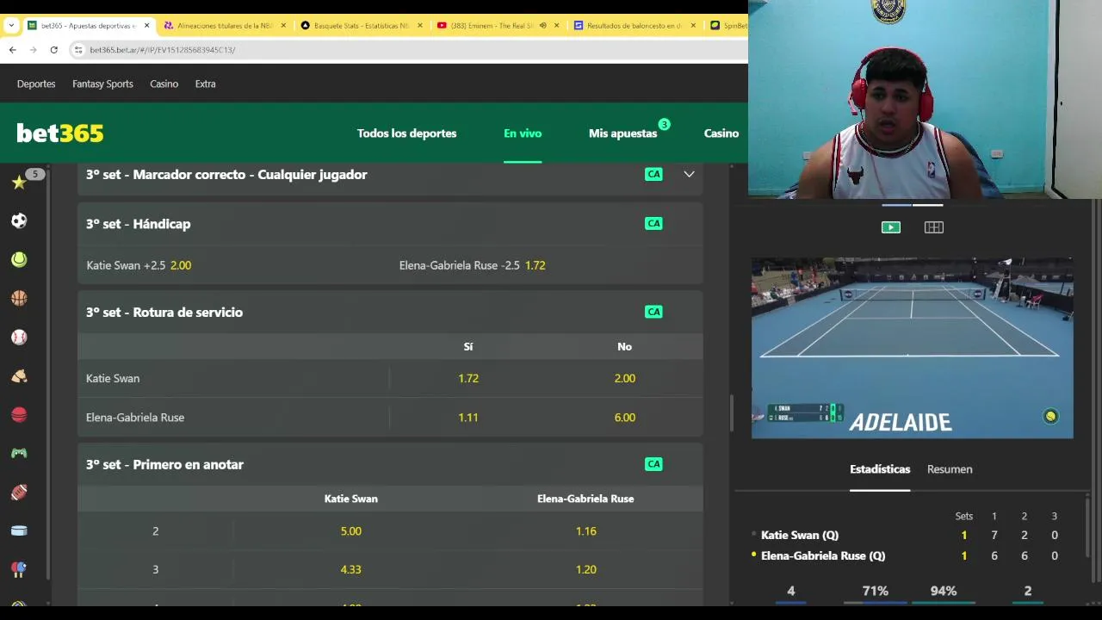1102x620 pixels.
Task: Click the Adelaide tennis stream video
Action: click(x=913, y=348)
